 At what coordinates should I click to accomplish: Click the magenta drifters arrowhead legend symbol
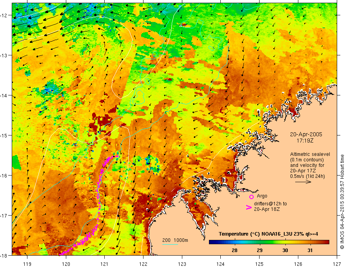tap(249, 207)
